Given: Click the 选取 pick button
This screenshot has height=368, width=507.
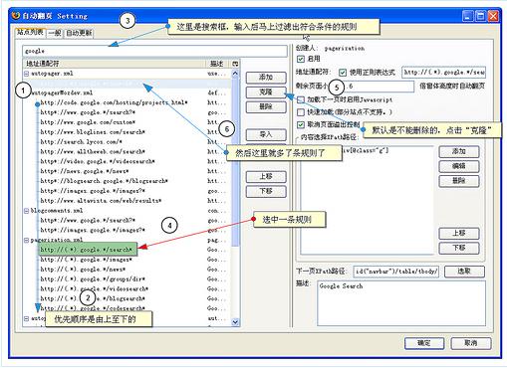Looking at the screenshot, I should [464, 272].
